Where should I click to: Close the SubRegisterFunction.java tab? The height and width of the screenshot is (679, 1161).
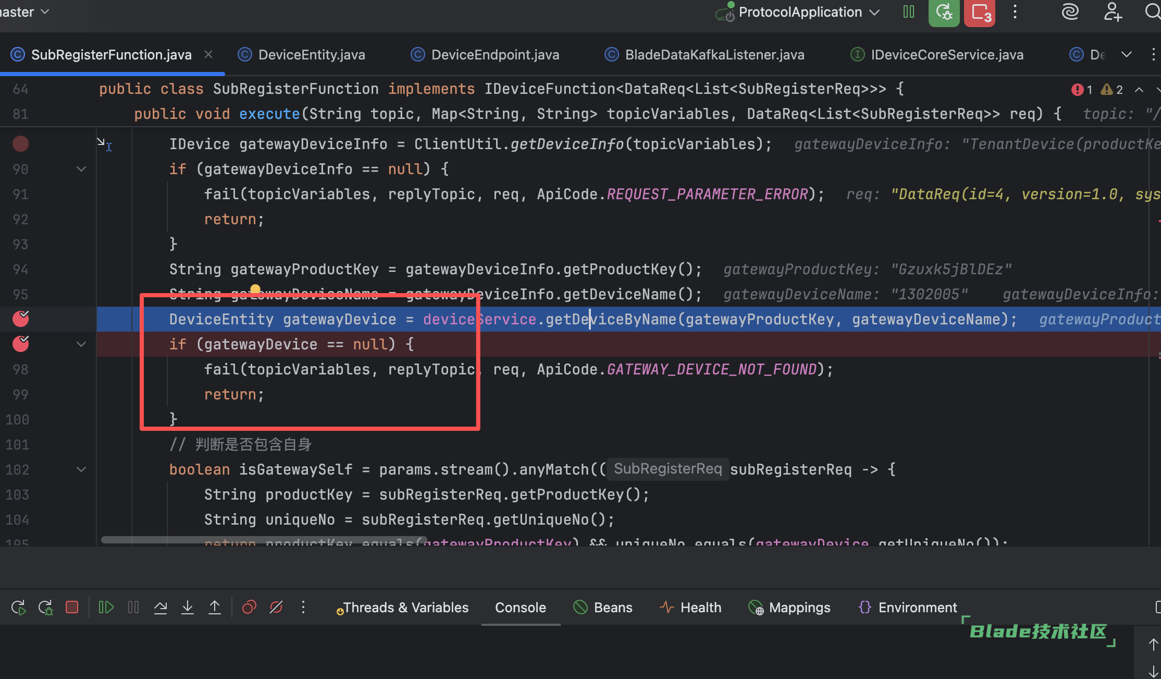coord(208,54)
